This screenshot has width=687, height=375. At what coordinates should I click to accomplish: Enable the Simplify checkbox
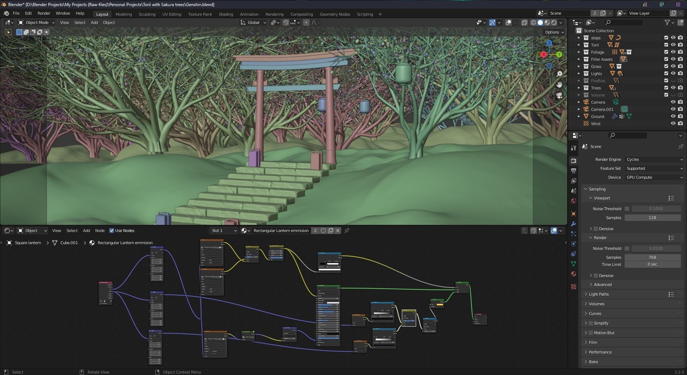pos(591,323)
